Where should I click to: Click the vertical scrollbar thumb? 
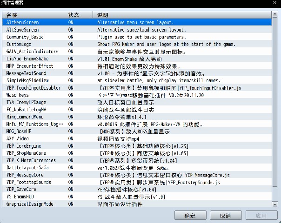tap(274, 102)
